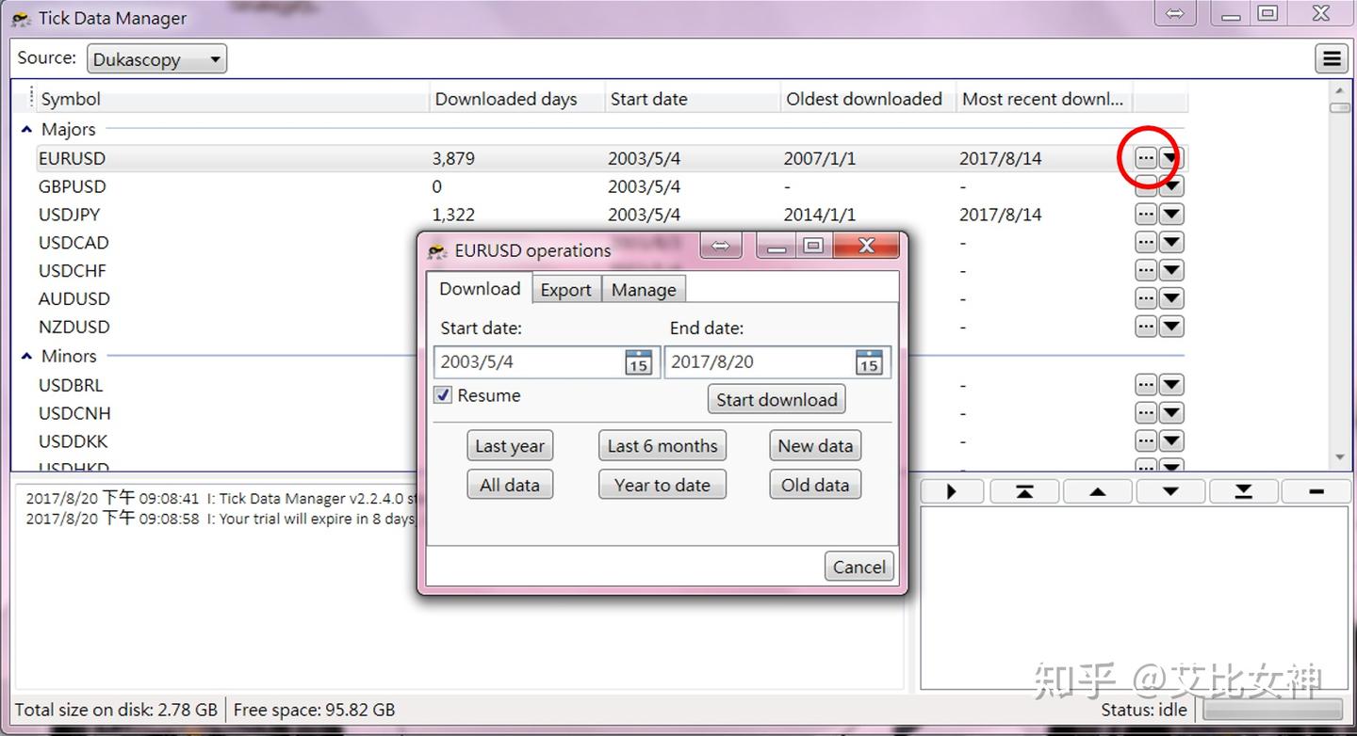Collapse the Majors group
Viewport: 1357px width, 736px height.
pos(26,130)
